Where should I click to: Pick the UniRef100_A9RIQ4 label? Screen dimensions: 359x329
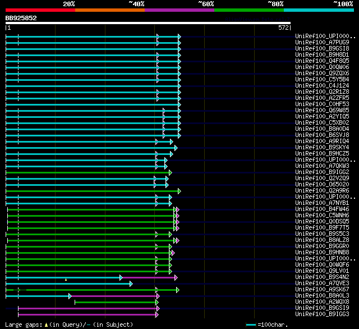[x=322, y=141]
